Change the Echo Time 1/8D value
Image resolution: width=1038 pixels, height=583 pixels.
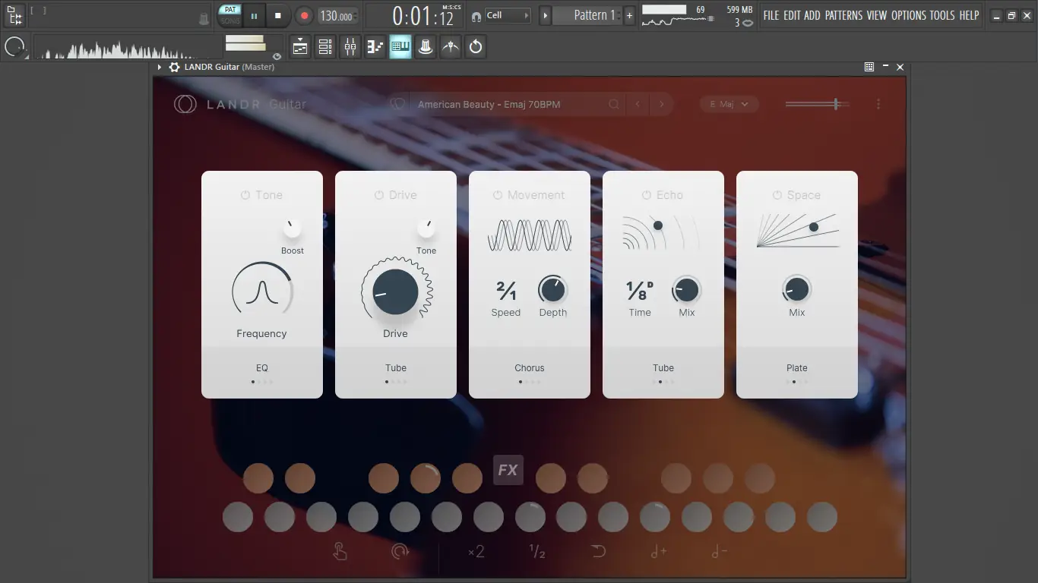(x=640, y=290)
